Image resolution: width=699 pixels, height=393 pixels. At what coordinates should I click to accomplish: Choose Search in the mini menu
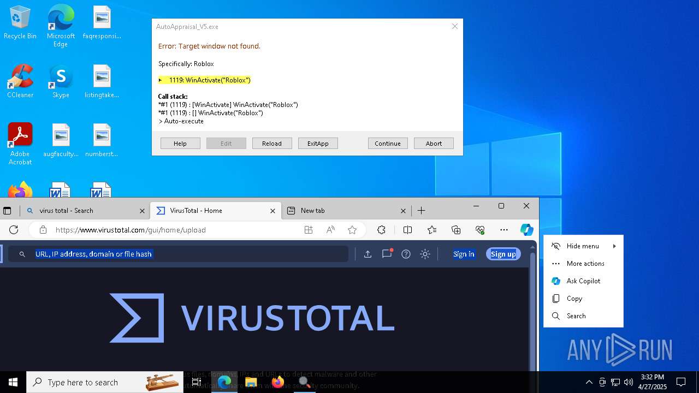tap(584, 316)
